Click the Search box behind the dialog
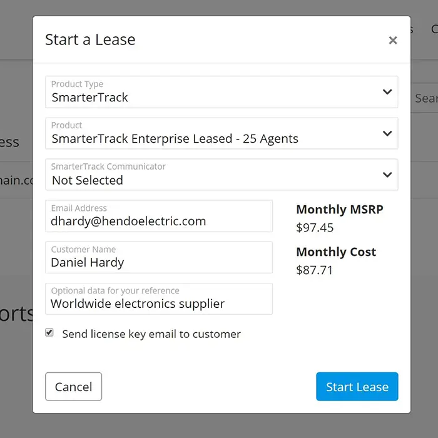This screenshot has height=438, width=438. click(x=425, y=98)
